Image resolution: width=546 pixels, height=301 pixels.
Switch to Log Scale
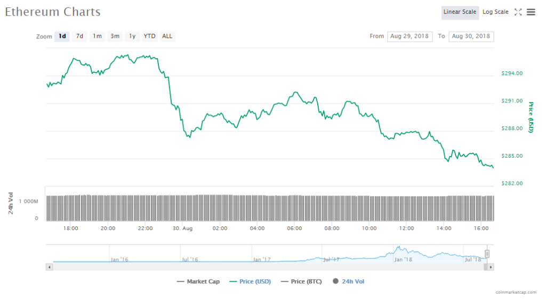point(495,12)
